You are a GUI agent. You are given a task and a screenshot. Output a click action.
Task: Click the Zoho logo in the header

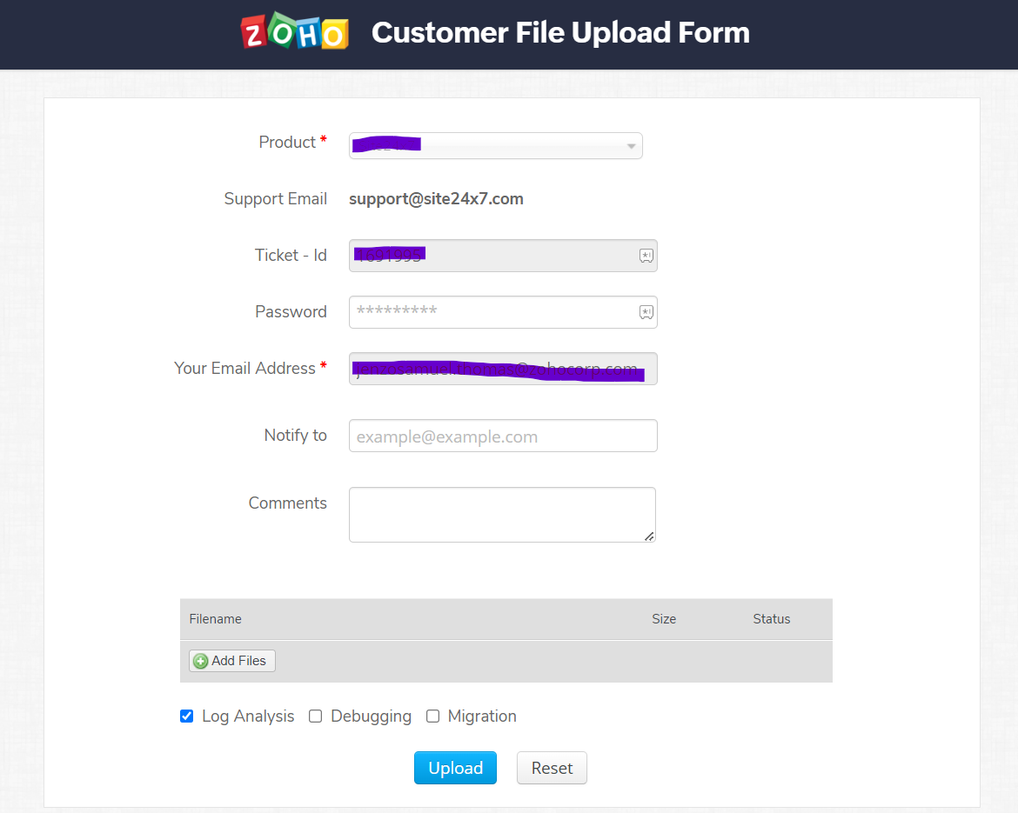point(295,32)
